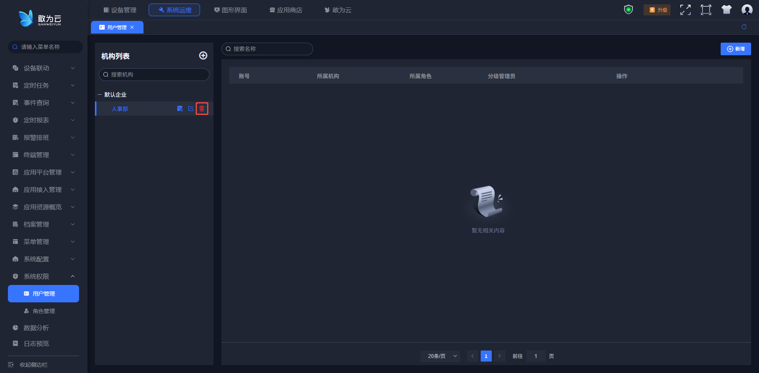Click the 分级管理员 column header

tap(502, 76)
